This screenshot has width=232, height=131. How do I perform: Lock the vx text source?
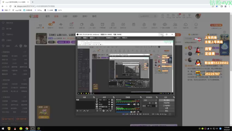click(x=112, y=102)
